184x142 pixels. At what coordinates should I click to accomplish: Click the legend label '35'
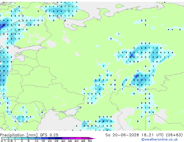[x=70, y=141]
